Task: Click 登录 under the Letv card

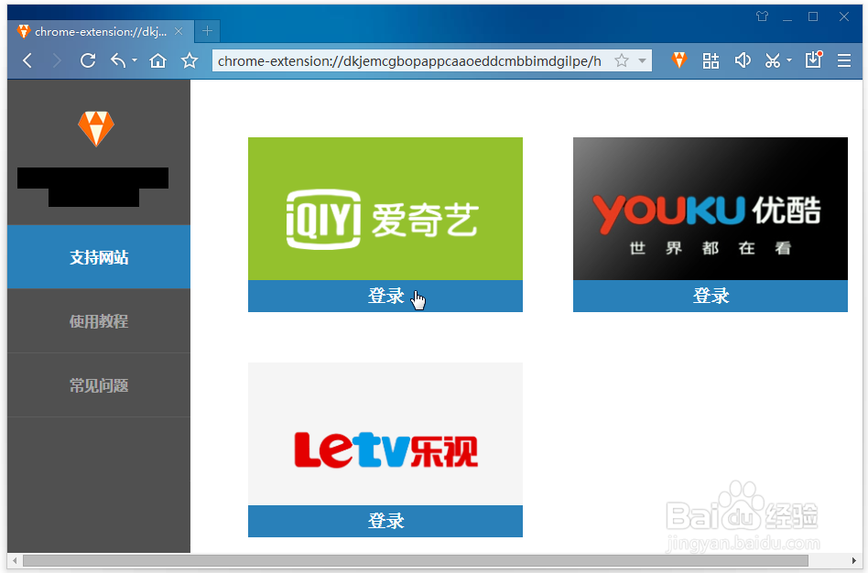Action: click(385, 521)
